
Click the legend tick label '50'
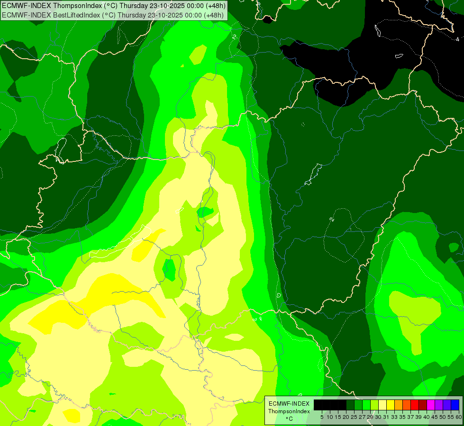(x=443, y=417)
